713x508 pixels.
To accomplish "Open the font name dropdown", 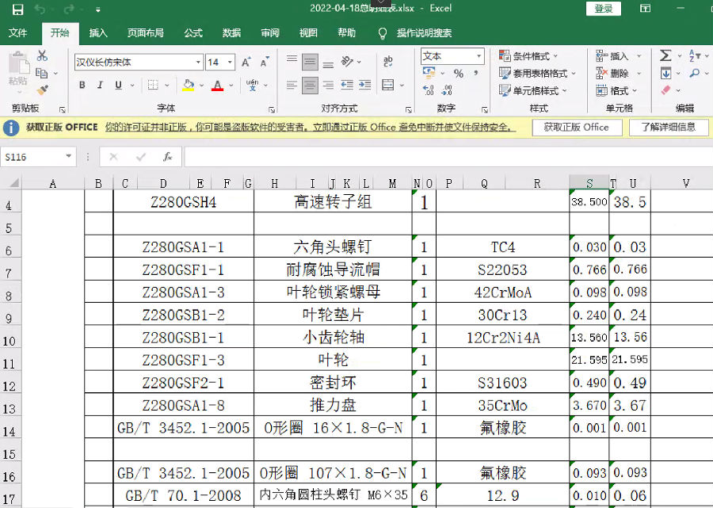I will point(198,62).
